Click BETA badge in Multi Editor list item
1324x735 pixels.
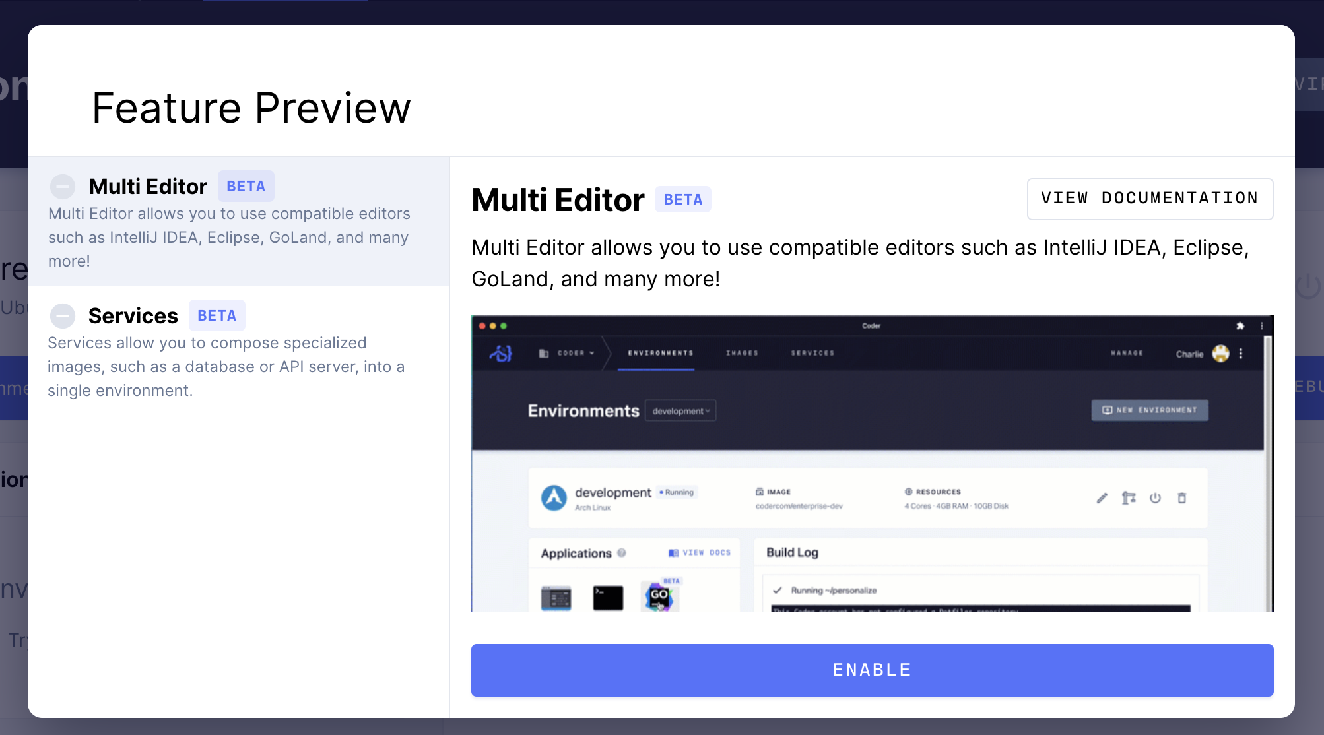click(x=246, y=186)
